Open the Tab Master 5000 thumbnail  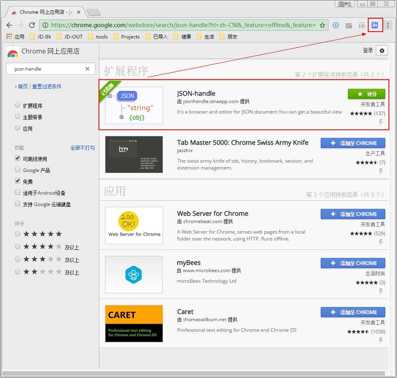[134, 155]
